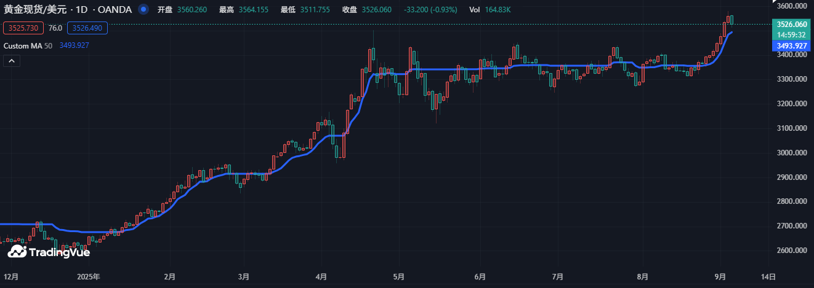Click the TradingVue cloud logo
This screenshot has height=288, width=814.
(17, 251)
